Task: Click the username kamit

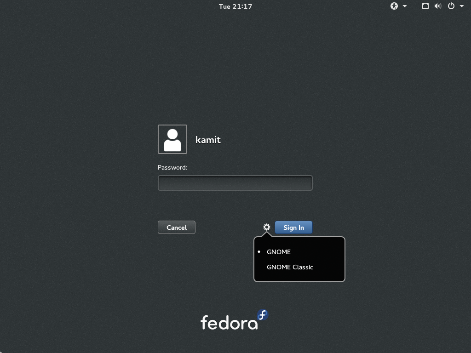Action: (208, 140)
